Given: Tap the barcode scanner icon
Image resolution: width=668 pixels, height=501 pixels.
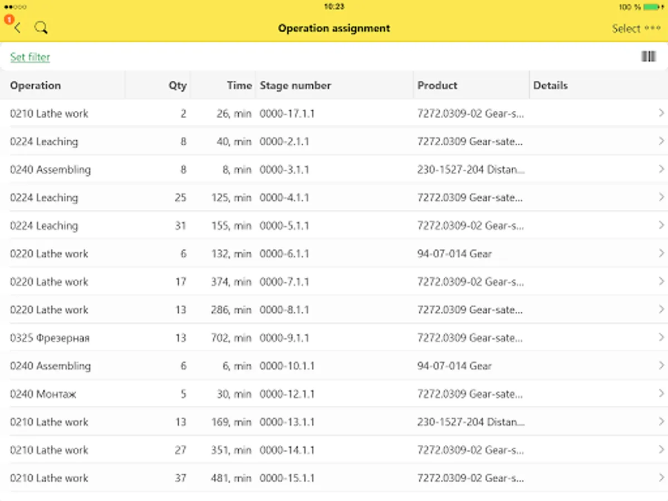Looking at the screenshot, I should click(x=649, y=57).
